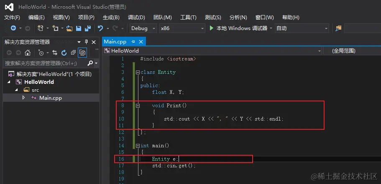
Task: Click the quick launch input field at toolbar right
Action: coord(363,28)
